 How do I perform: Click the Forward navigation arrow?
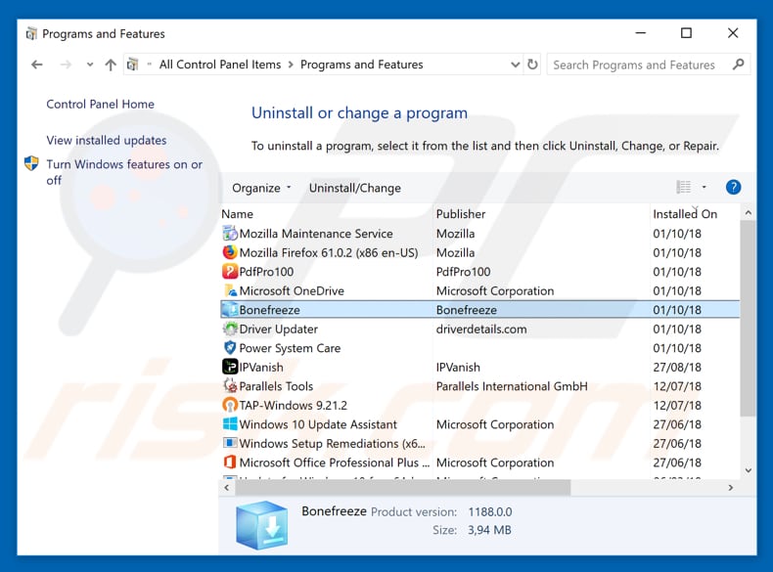pos(66,65)
